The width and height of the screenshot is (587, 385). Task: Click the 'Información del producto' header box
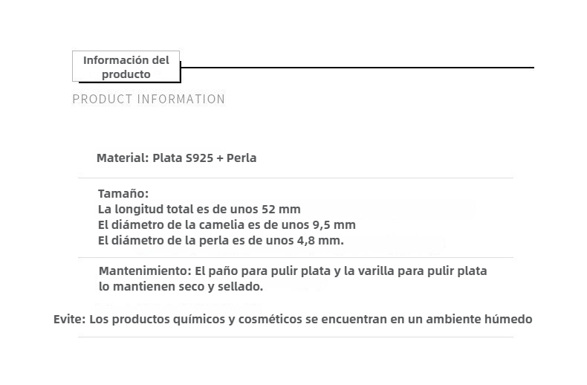coord(126,66)
